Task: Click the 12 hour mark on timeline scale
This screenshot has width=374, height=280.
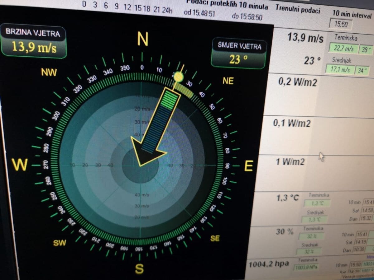Action: click(127, 7)
